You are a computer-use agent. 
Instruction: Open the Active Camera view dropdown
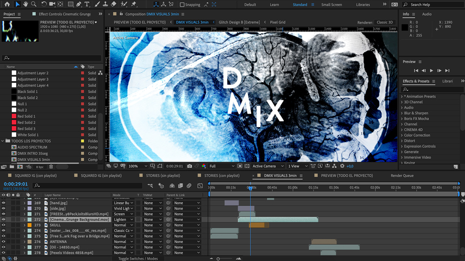coord(268,166)
